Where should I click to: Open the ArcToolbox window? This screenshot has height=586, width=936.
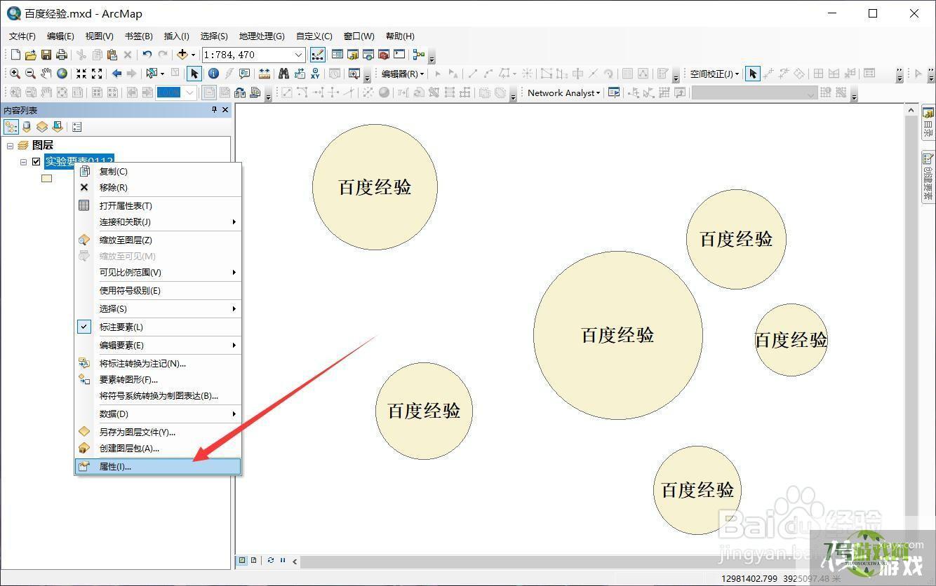[x=384, y=55]
